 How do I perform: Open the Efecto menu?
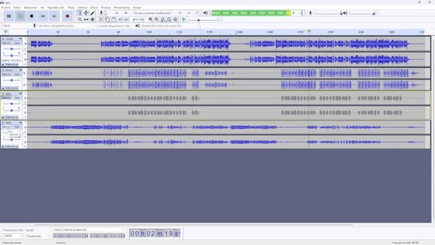(94, 8)
